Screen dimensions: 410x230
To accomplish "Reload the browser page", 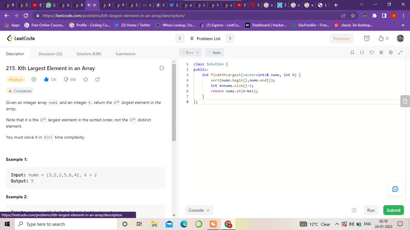I will (26, 16).
